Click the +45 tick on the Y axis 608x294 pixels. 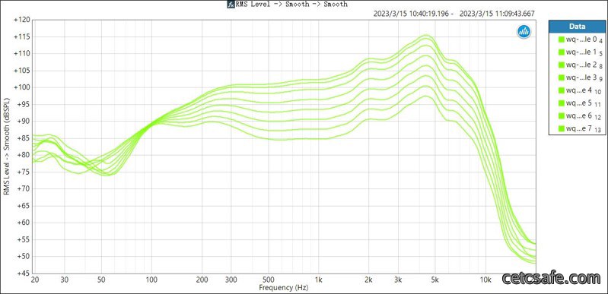click(23, 273)
